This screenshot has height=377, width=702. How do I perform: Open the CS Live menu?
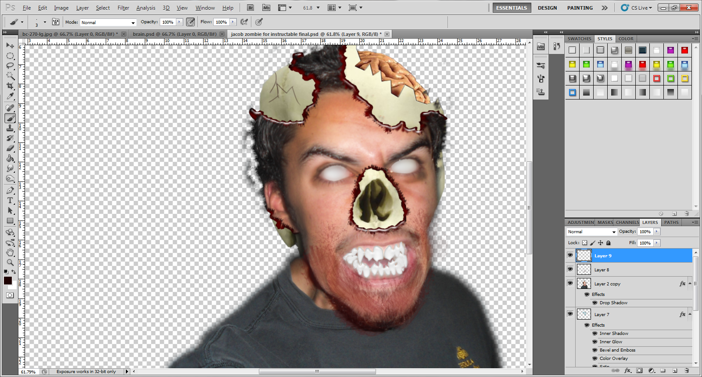pos(637,8)
